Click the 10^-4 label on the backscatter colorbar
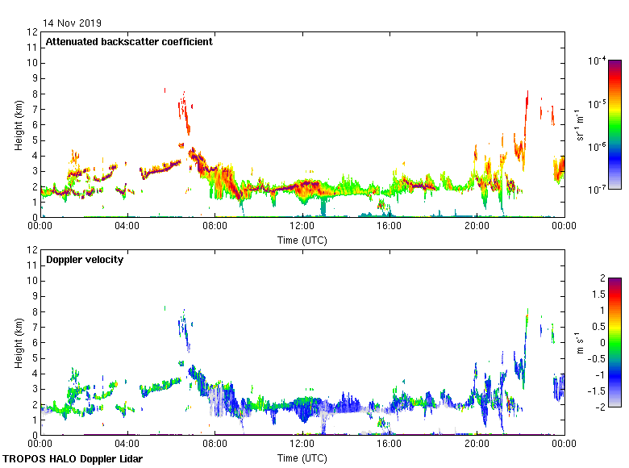The width and height of the screenshot is (629, 468). 598,61
